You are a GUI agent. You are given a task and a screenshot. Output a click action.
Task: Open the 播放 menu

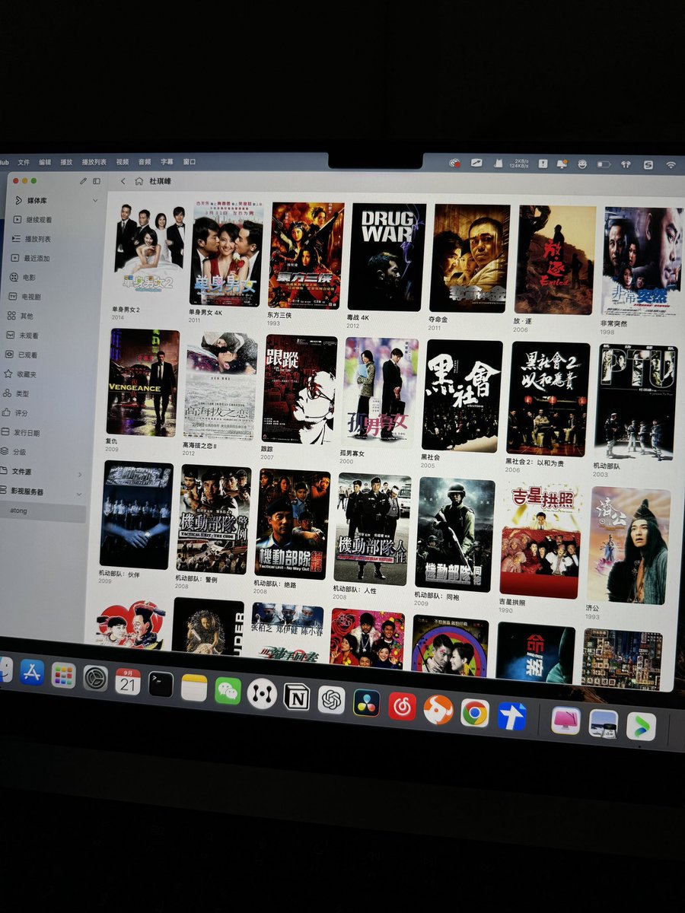click(x=66, y=162)
